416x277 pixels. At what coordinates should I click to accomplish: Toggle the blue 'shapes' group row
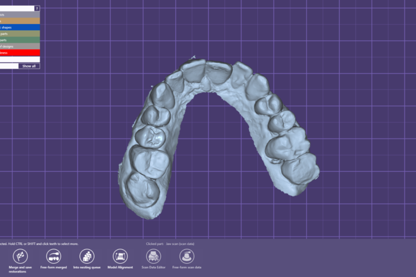click(20, 27)
